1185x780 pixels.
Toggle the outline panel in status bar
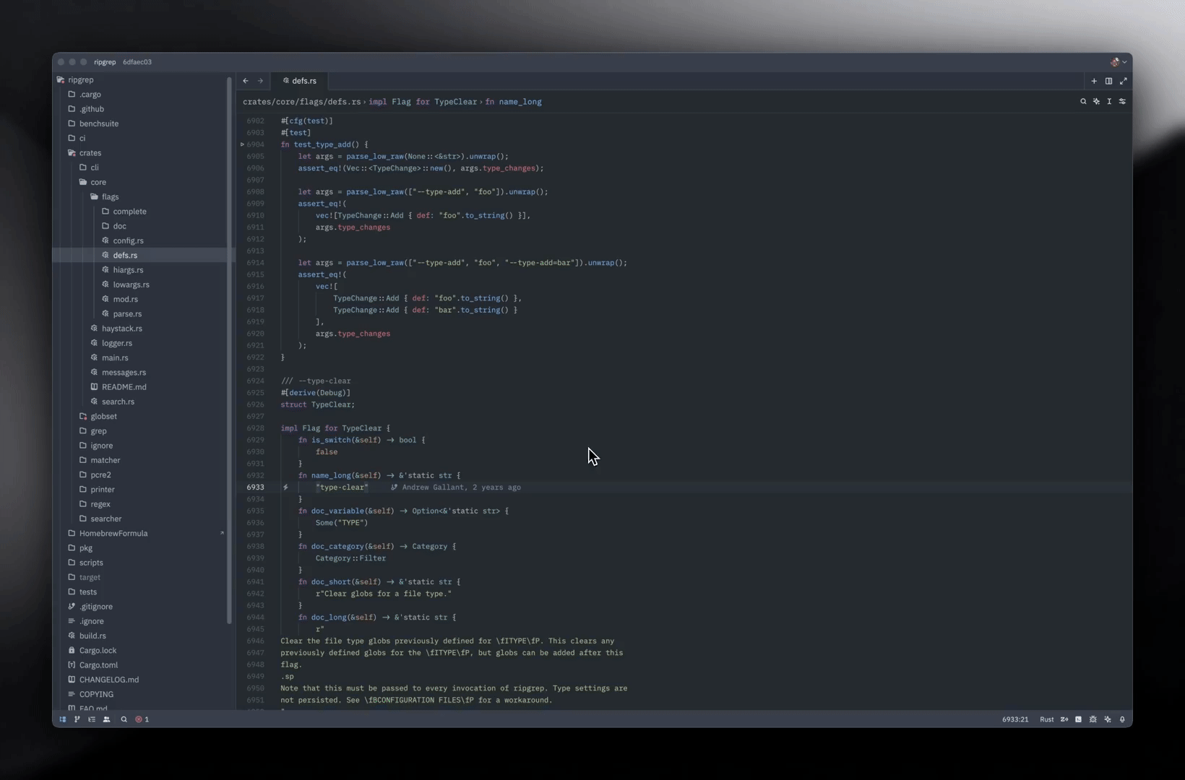tap(92, 719)
